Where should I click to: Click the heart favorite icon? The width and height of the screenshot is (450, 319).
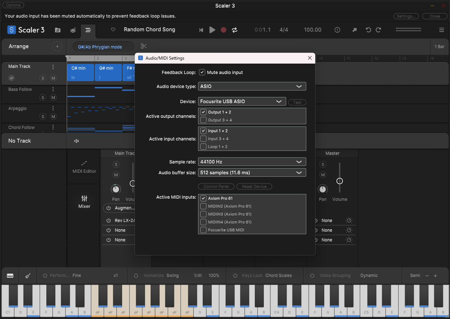[x=113, y=30]
